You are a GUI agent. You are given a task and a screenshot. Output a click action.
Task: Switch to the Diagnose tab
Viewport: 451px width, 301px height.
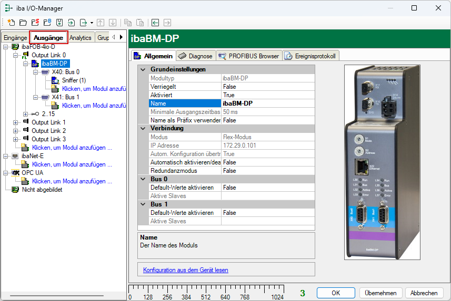pyautogui.click(x=196, y=56)
